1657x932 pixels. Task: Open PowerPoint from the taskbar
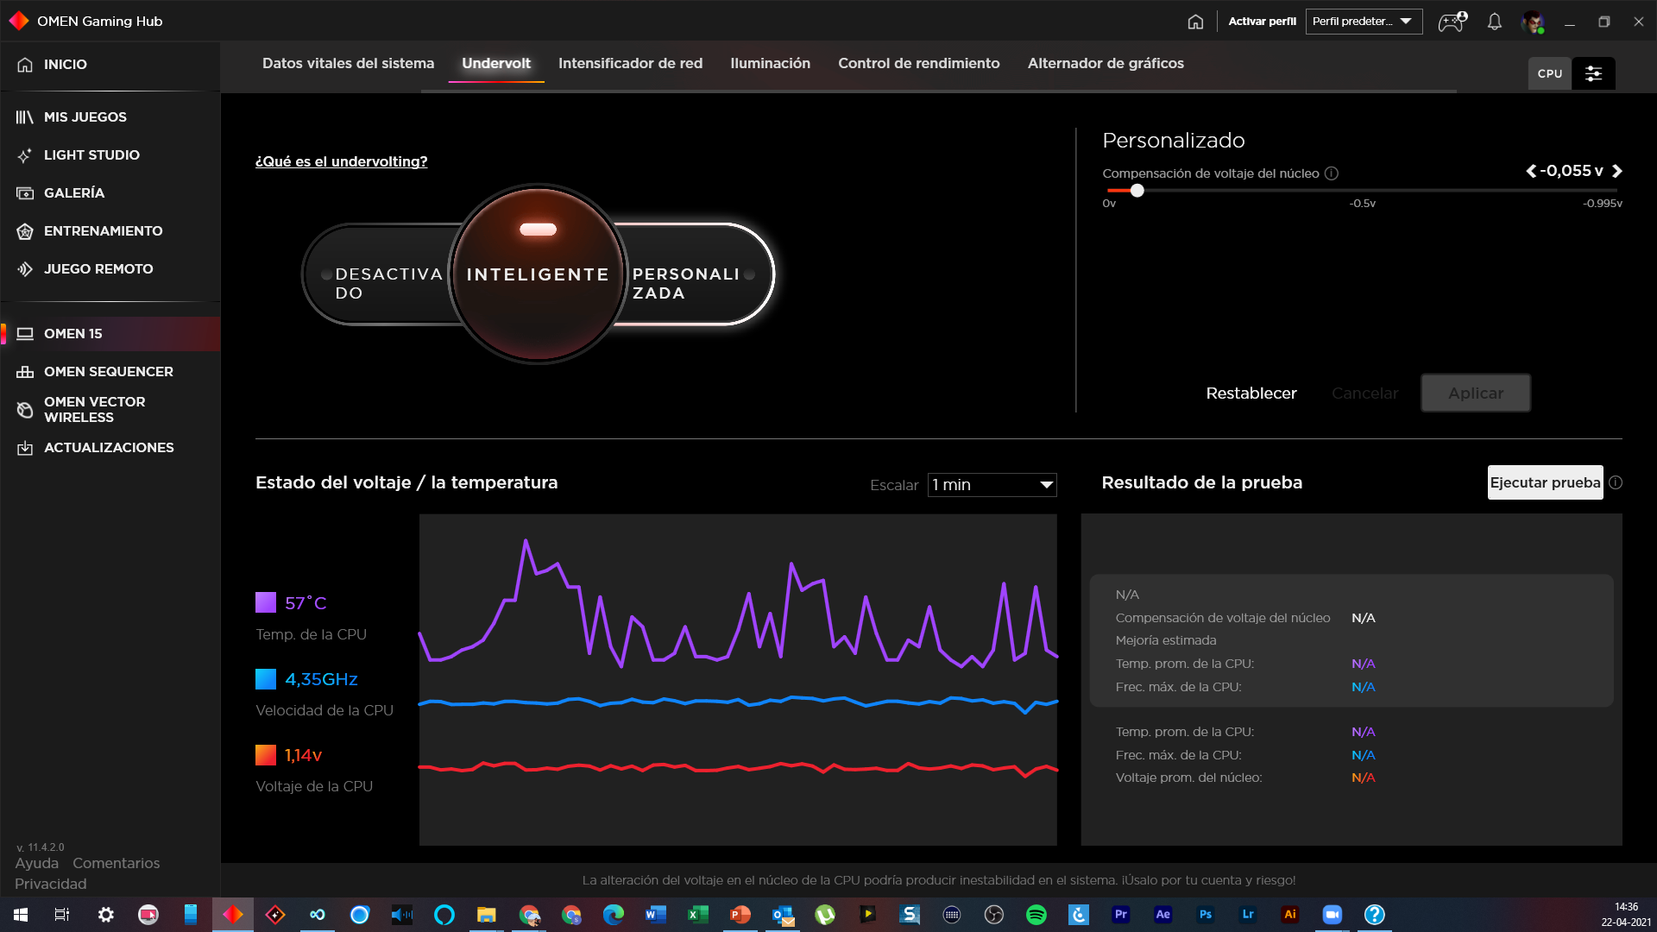click(x=740, y=915)
